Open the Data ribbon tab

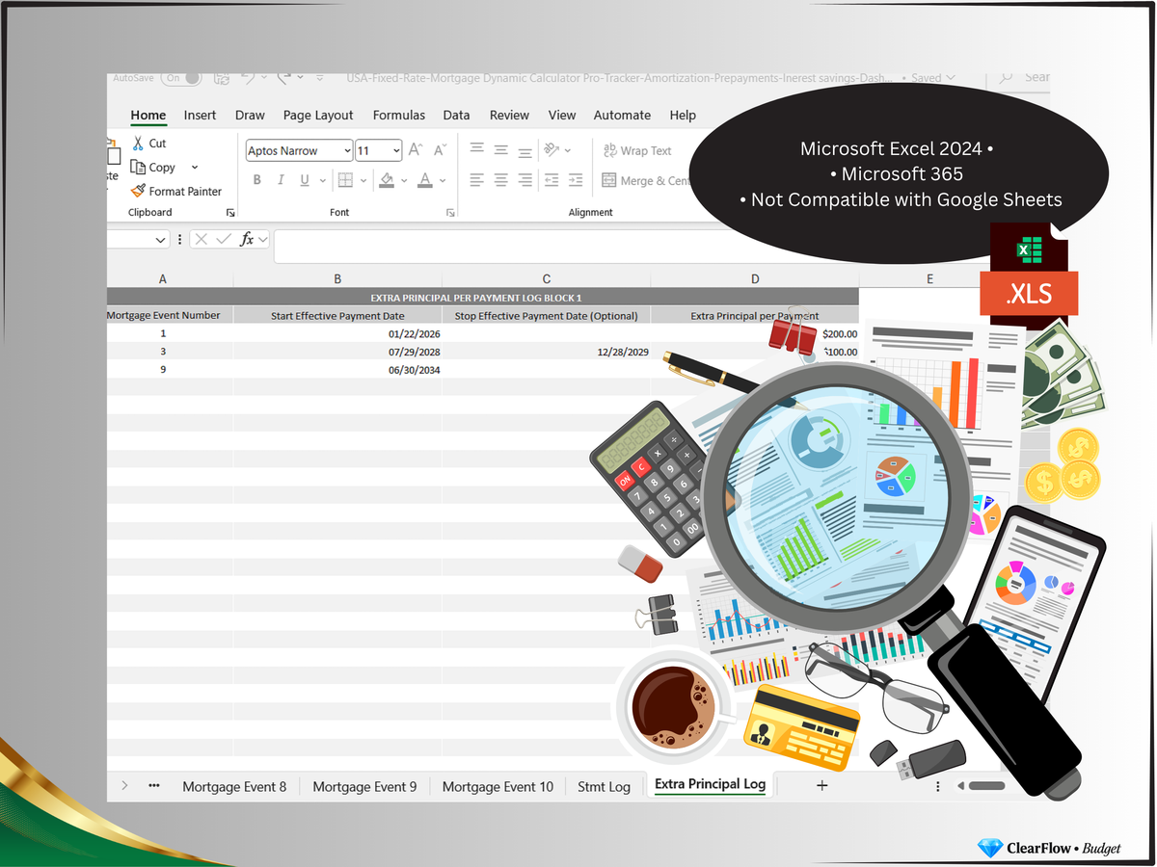(456, 115)
